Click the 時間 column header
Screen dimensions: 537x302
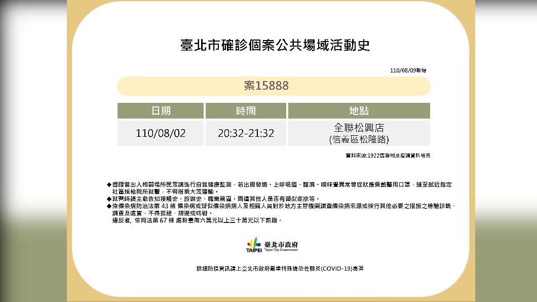(x=246, y=111)
